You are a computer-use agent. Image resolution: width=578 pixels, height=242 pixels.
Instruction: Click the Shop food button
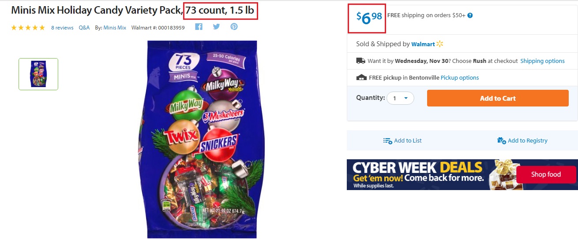[546, 175]
